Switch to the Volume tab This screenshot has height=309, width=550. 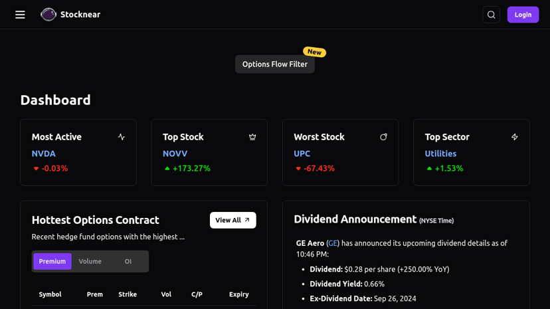pyautogui.click(x=90, y=261)
